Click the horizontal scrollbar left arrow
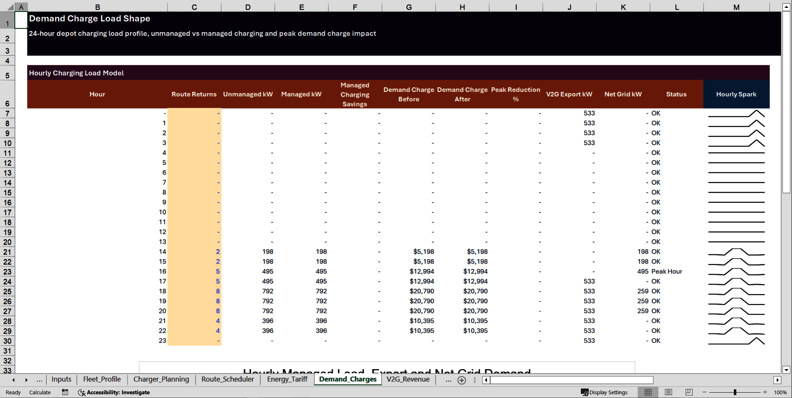Viewport: 792px width, 398px height. [486, 380]
